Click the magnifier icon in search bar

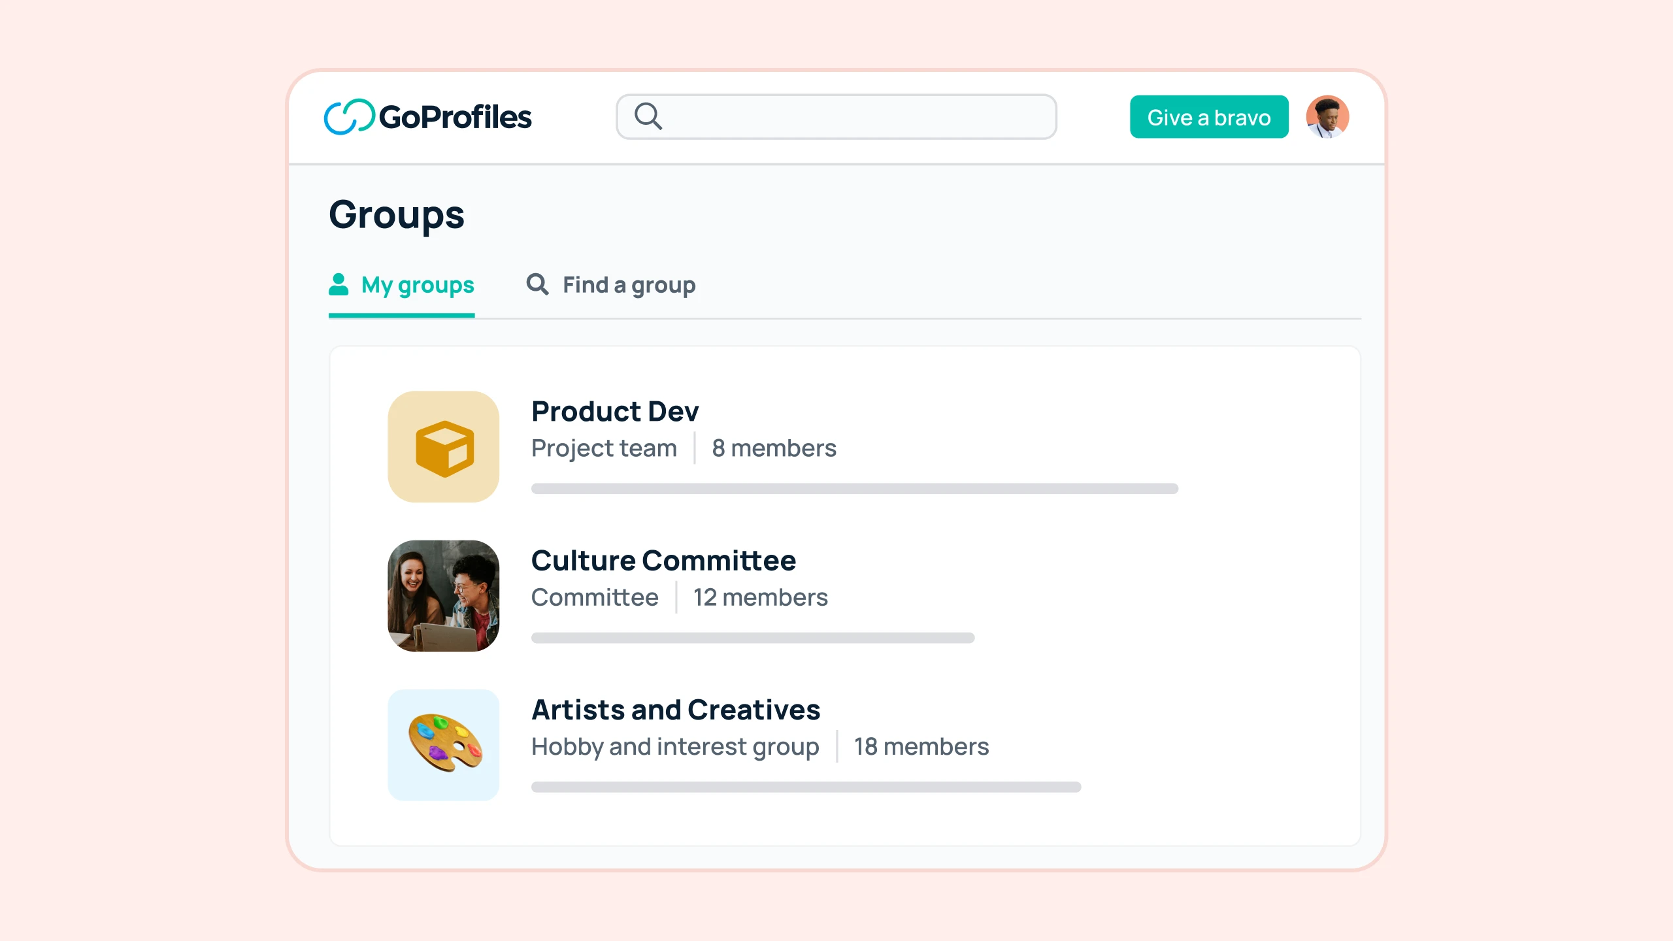(648, 116)
